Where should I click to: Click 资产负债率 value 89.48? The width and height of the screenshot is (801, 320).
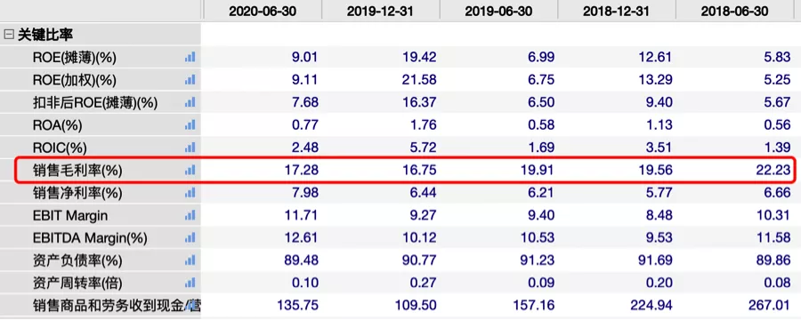[302, 260]
